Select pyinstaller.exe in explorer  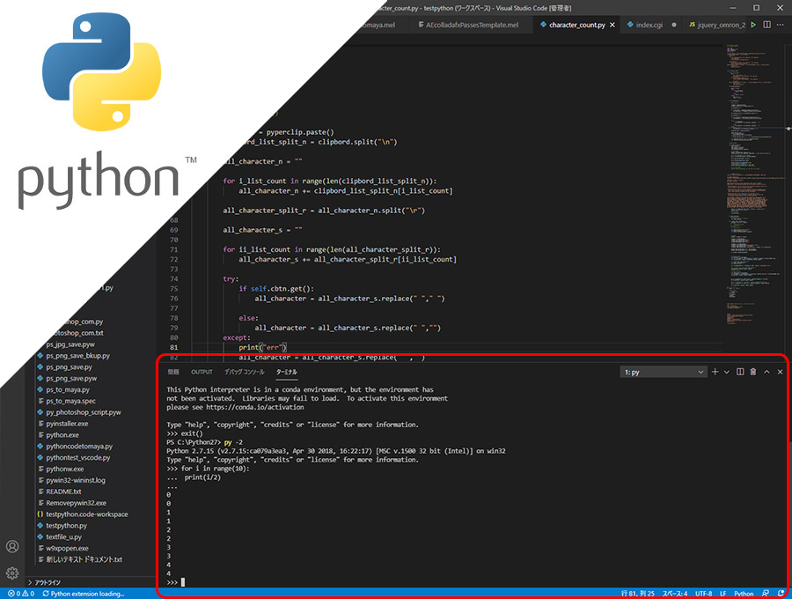67,424
